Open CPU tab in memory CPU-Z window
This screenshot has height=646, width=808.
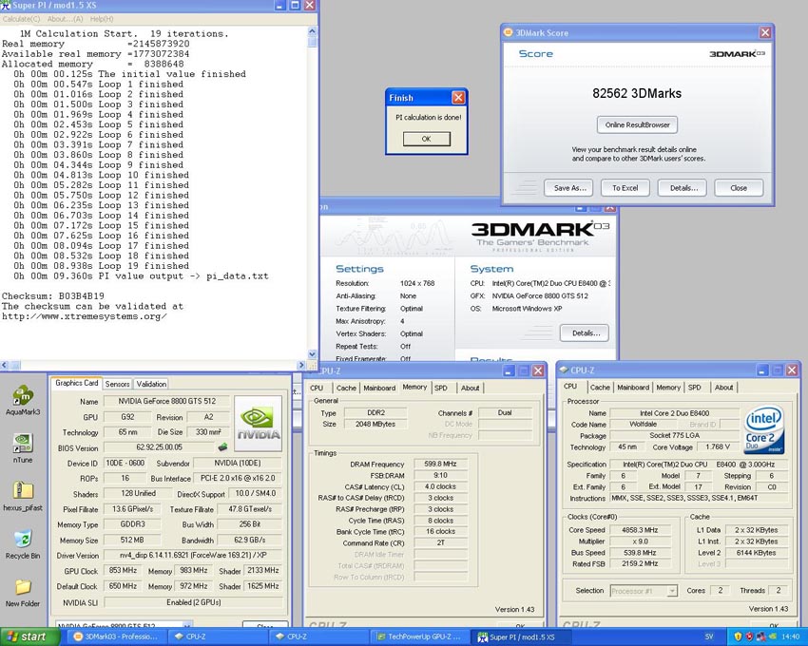click(x=317, y=388)
